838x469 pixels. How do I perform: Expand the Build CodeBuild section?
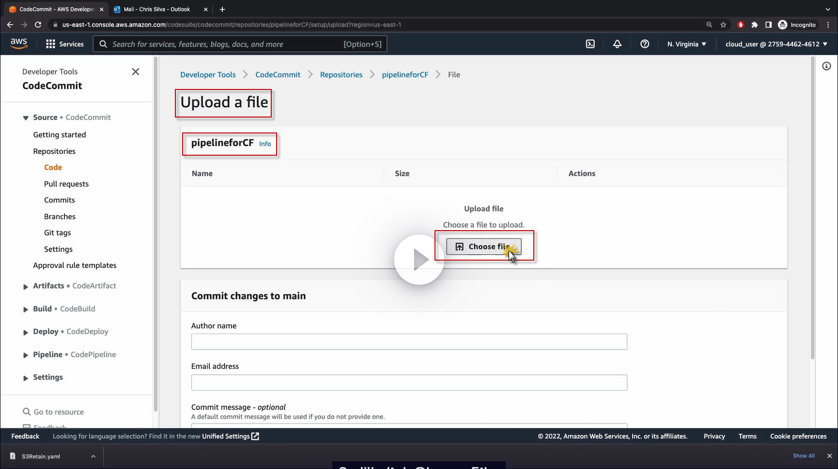[26, 309]
